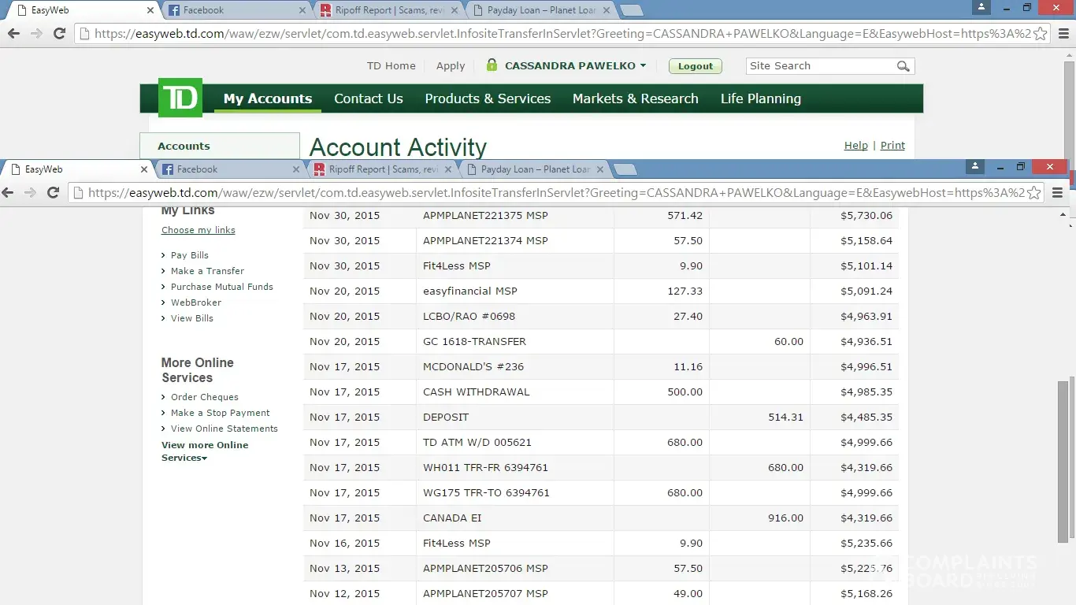1076x605 pixels.
Task: Open the Products & Services menu
Action: (x=488, y=98)
